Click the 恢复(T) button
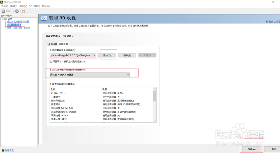 pos(147,55)
